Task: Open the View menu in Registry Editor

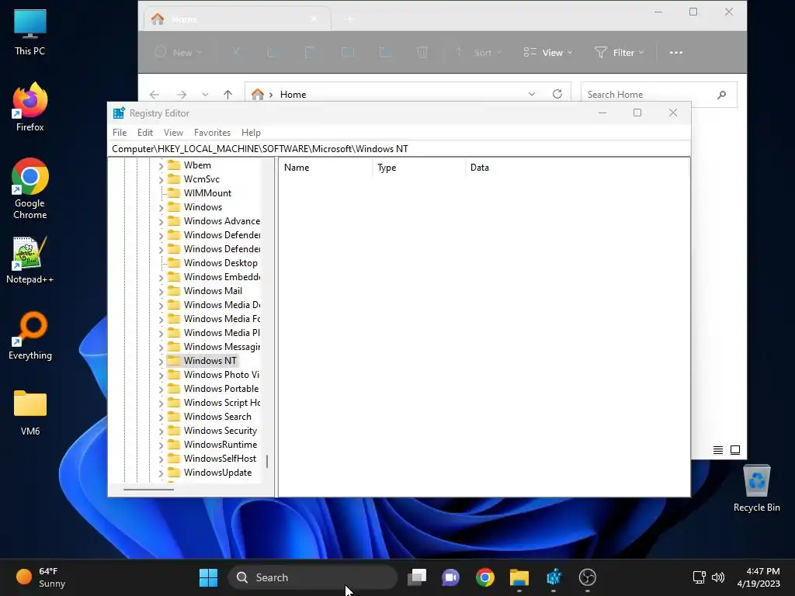Action: pos(173,132)
